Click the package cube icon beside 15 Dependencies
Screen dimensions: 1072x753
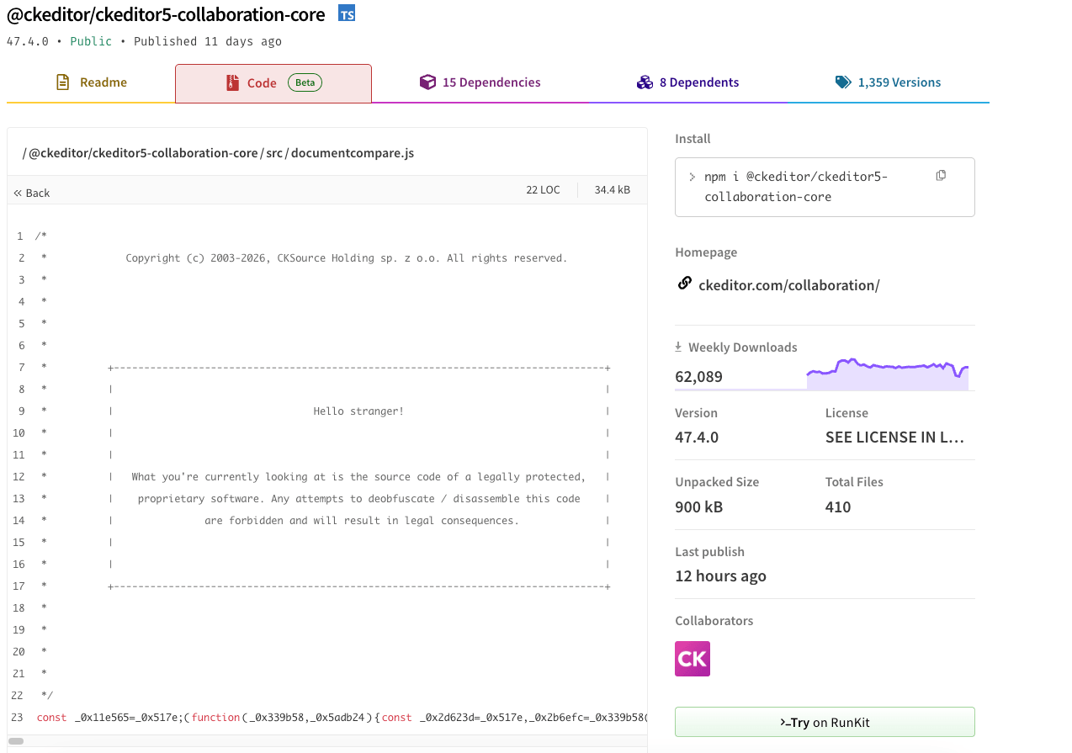(427, 82)
